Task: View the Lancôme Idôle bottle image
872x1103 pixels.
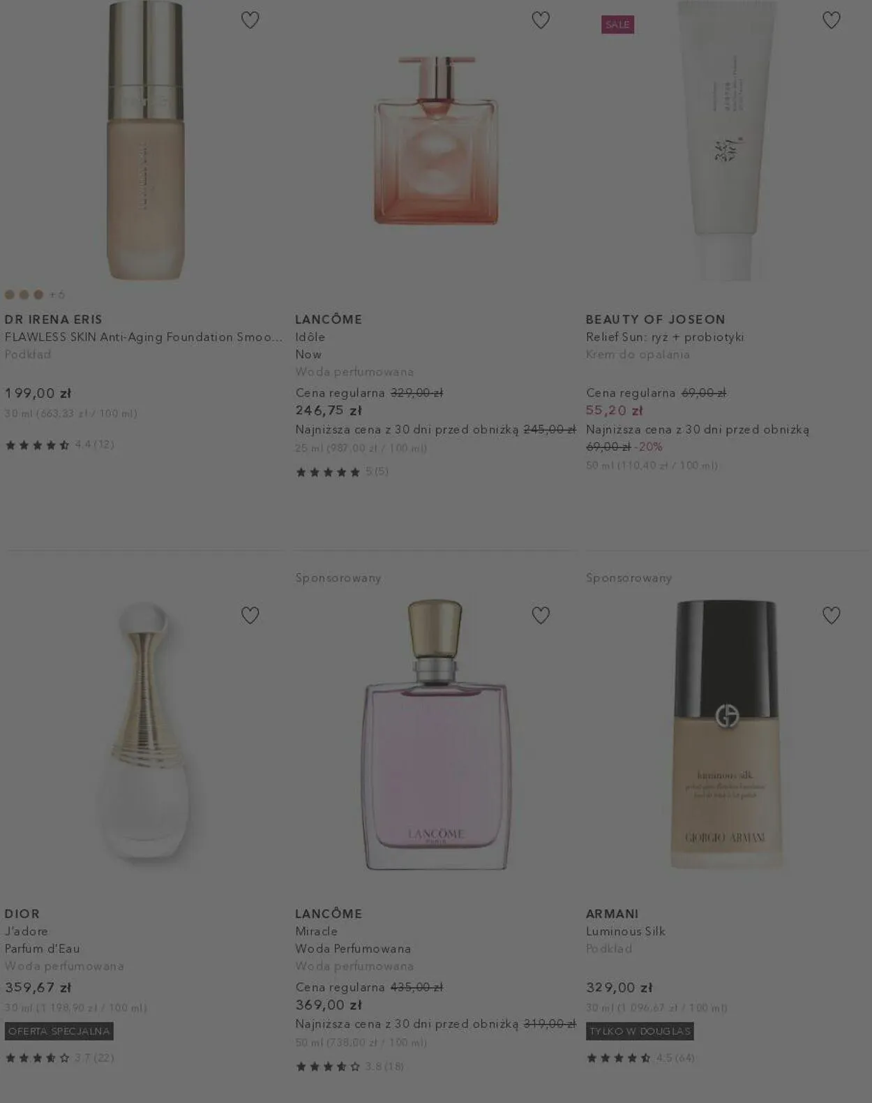Action: pos(436,140)
